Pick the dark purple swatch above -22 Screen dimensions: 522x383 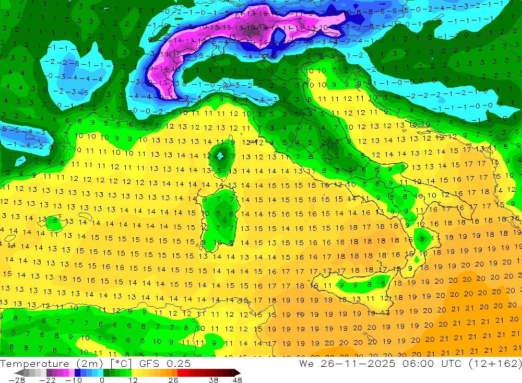tap(49, 373)
